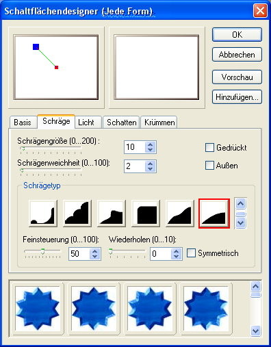Pick the fourth dark blue star preset

point(206,309)
